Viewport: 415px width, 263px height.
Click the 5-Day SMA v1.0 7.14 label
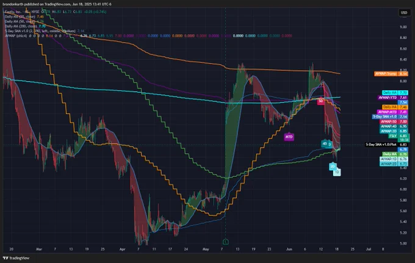point(390,117)
